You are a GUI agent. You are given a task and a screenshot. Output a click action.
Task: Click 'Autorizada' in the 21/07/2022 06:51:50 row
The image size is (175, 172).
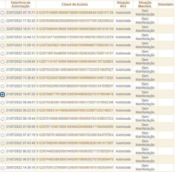[x=123, y=159]
